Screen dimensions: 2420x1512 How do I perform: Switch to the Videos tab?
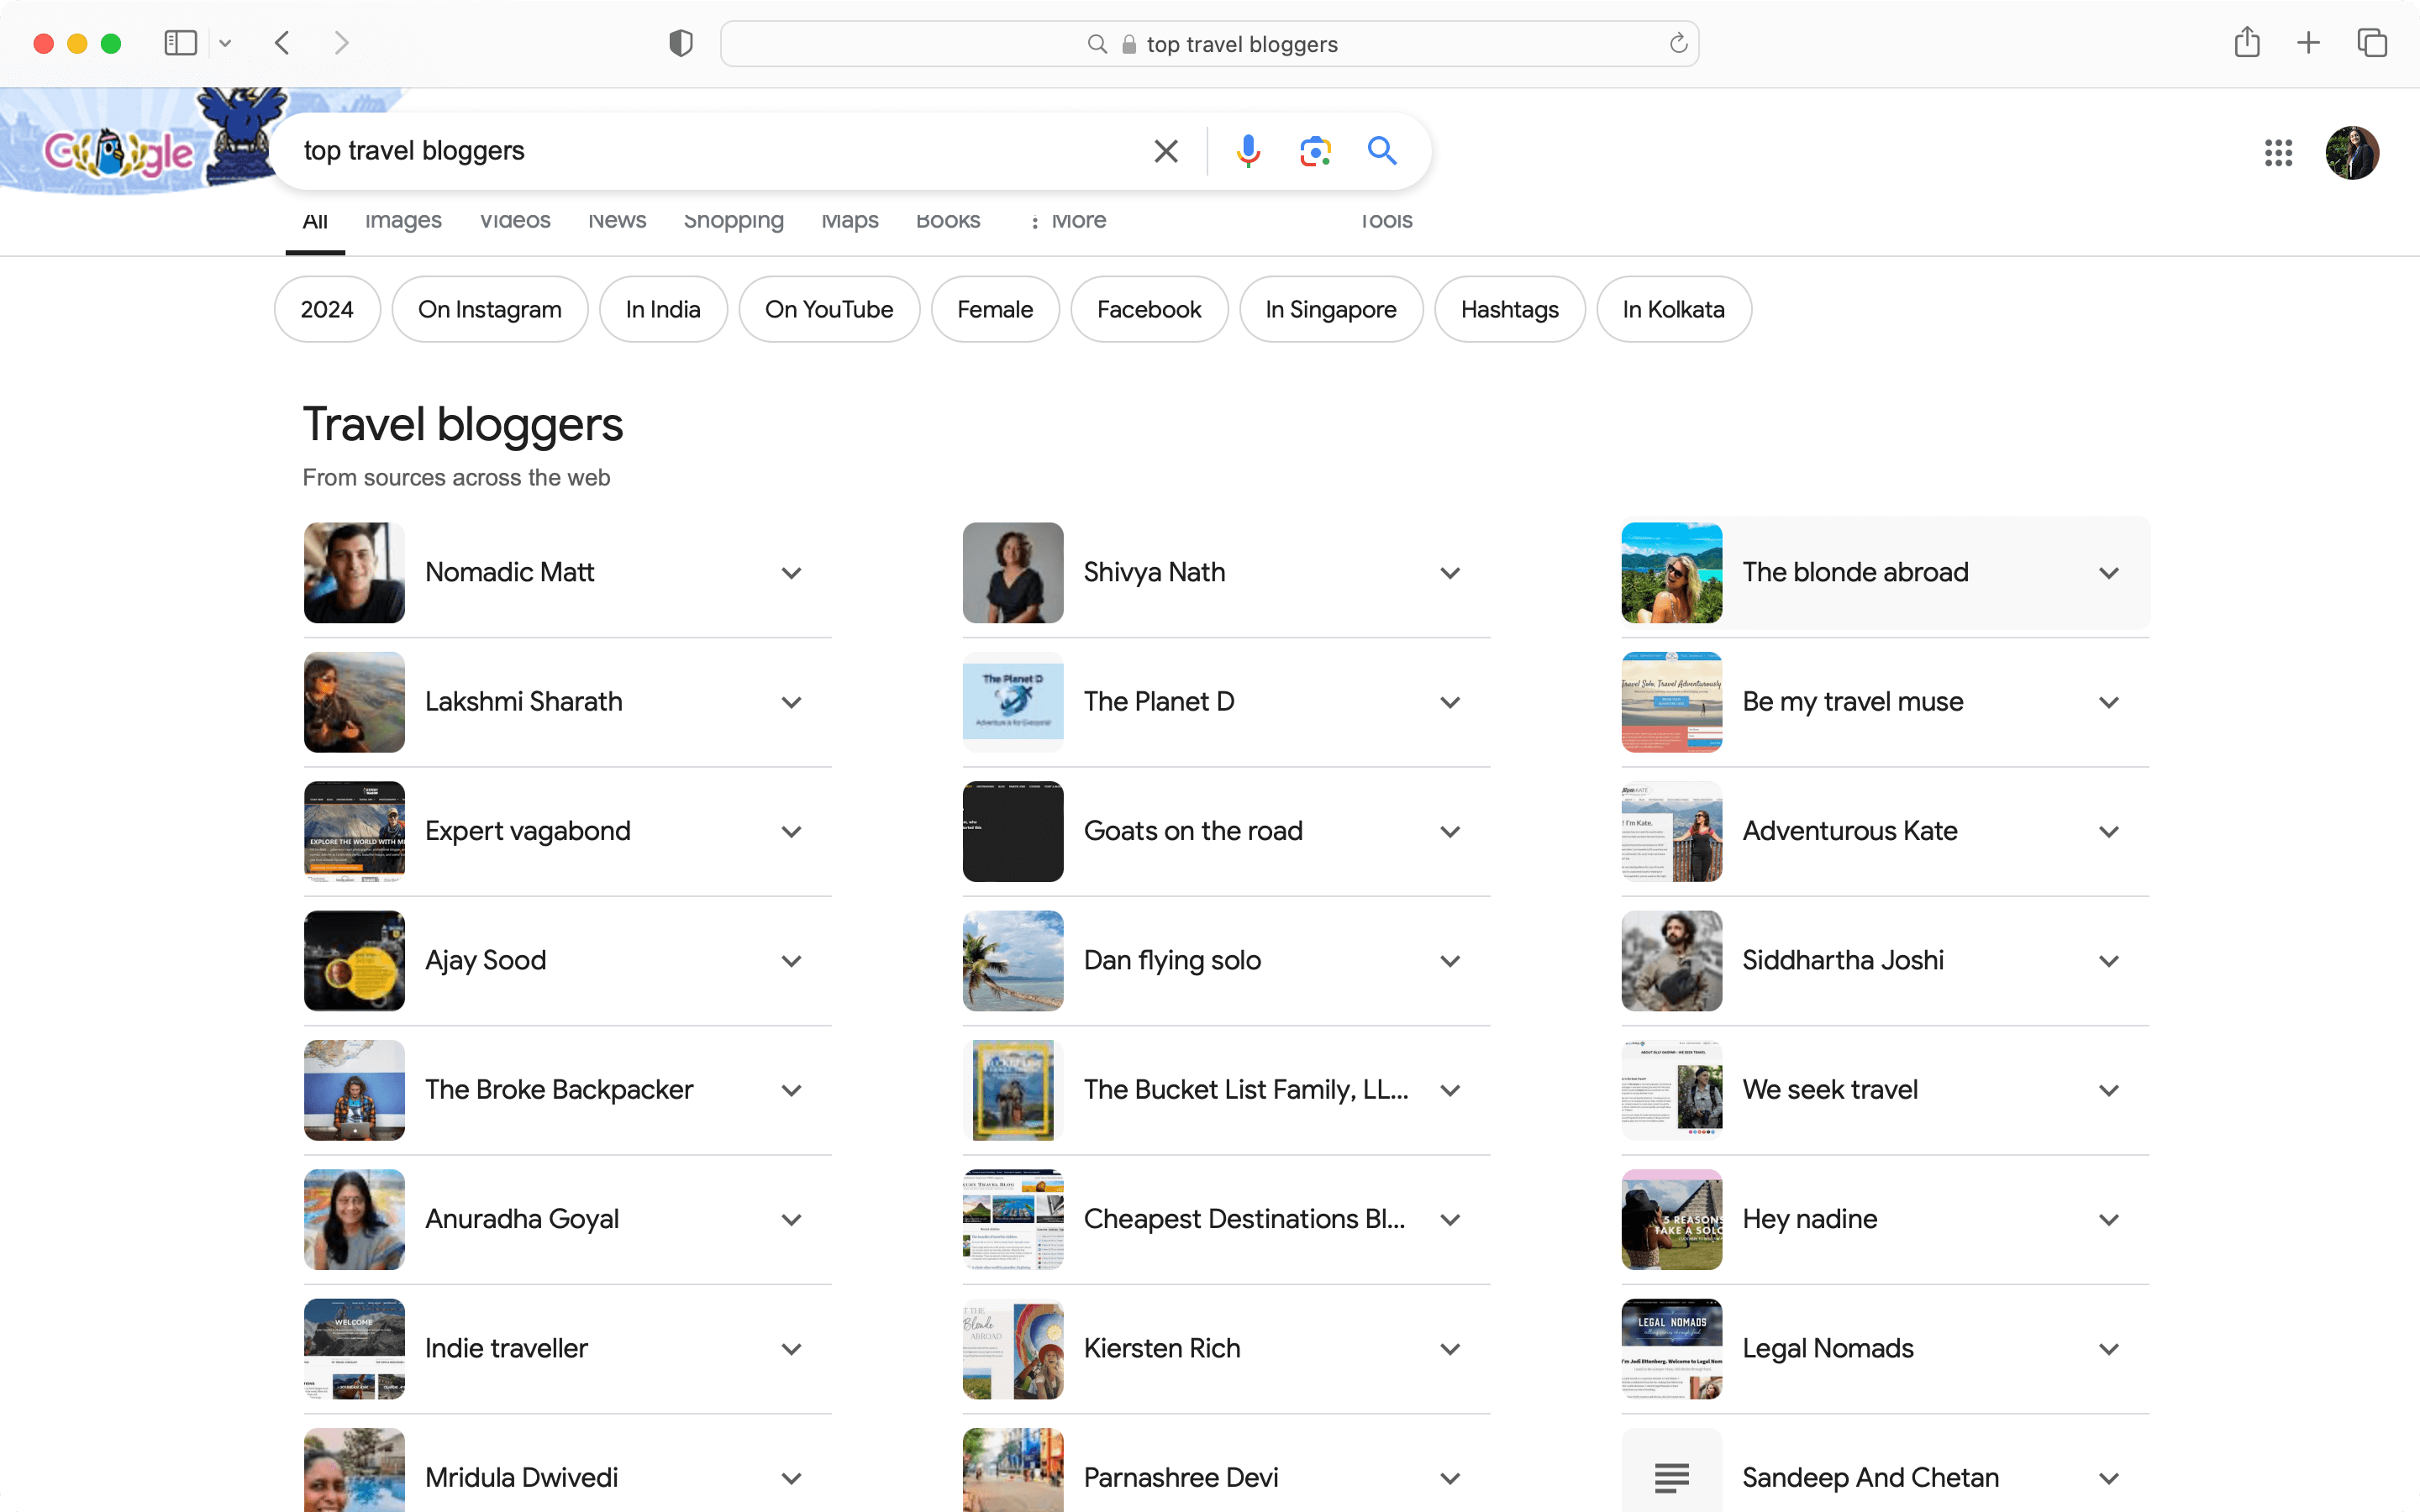515,221
